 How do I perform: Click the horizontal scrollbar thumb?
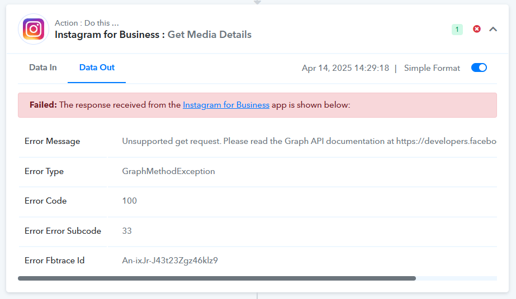pyautogui.click(x=217, y=278)
